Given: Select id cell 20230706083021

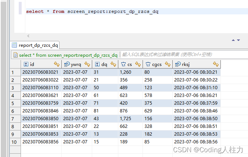Looking at the screenshot, I should click(41, 72).
